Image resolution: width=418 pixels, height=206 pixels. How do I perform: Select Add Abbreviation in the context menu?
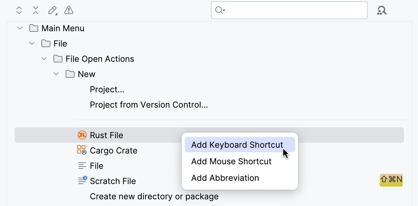point(225,178)
